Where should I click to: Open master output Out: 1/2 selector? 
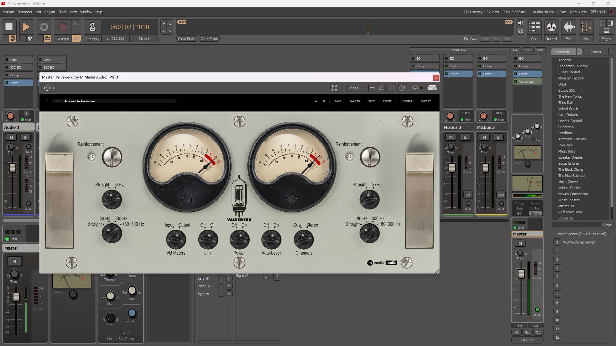click(527, 340)
